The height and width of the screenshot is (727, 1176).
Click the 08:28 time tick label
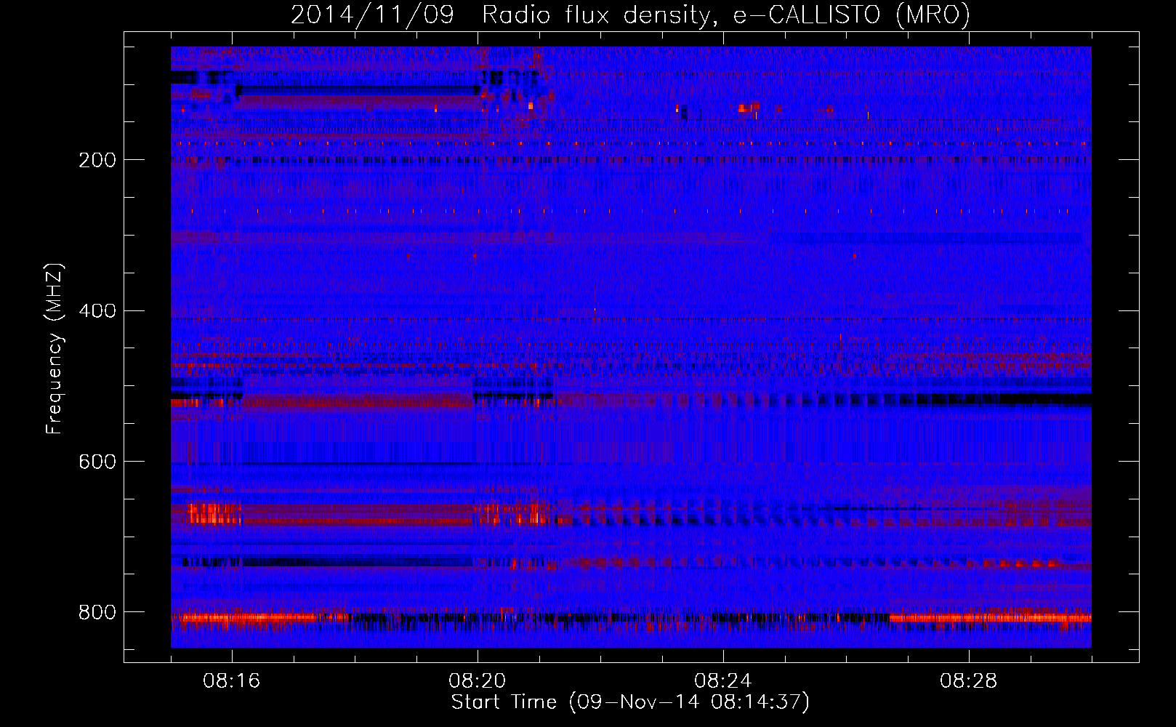pos(969,681)
